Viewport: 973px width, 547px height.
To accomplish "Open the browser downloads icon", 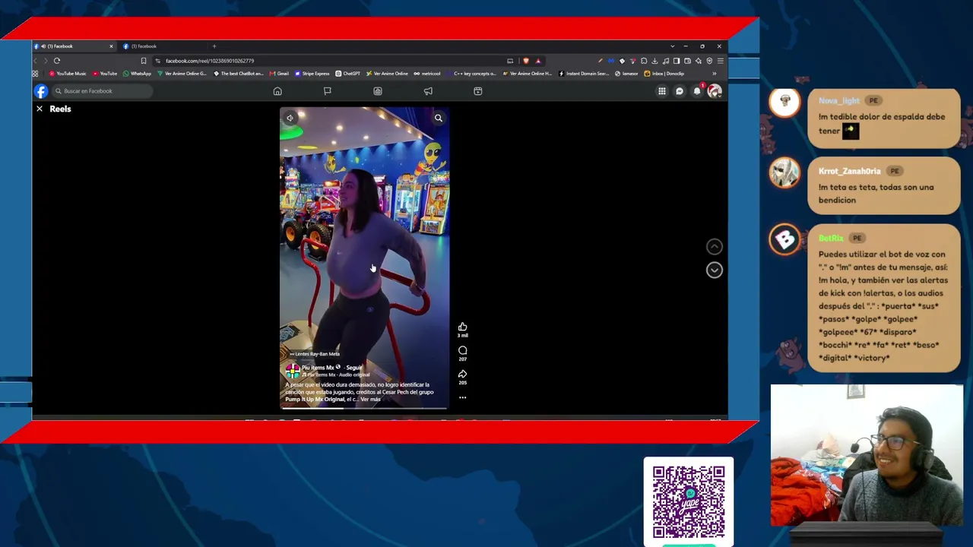I will tap(654, 61).
